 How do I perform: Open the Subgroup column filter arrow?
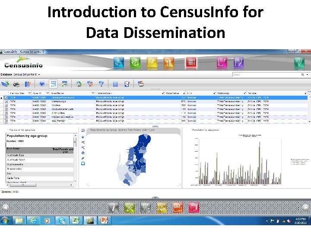[x=244, y=93]
